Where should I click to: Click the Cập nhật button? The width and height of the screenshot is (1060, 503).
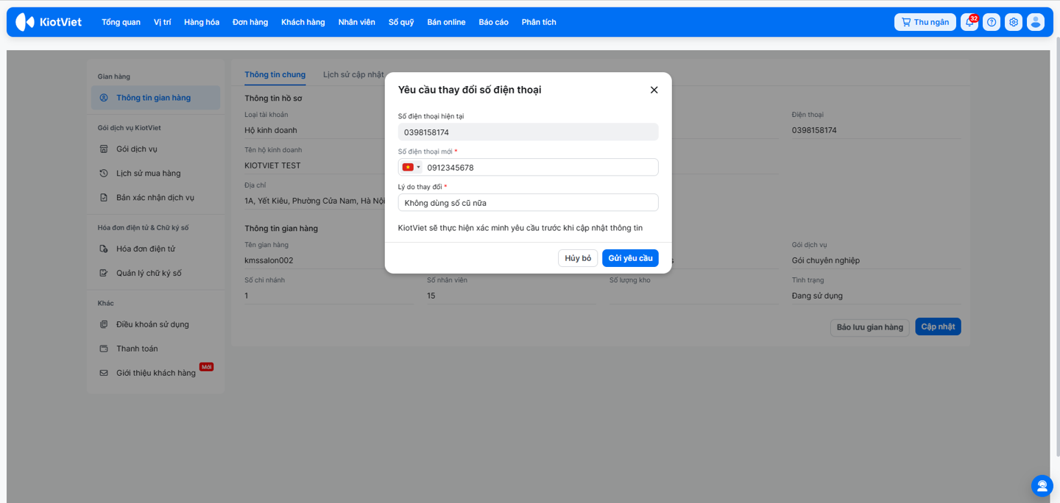[x=938, y=327]
